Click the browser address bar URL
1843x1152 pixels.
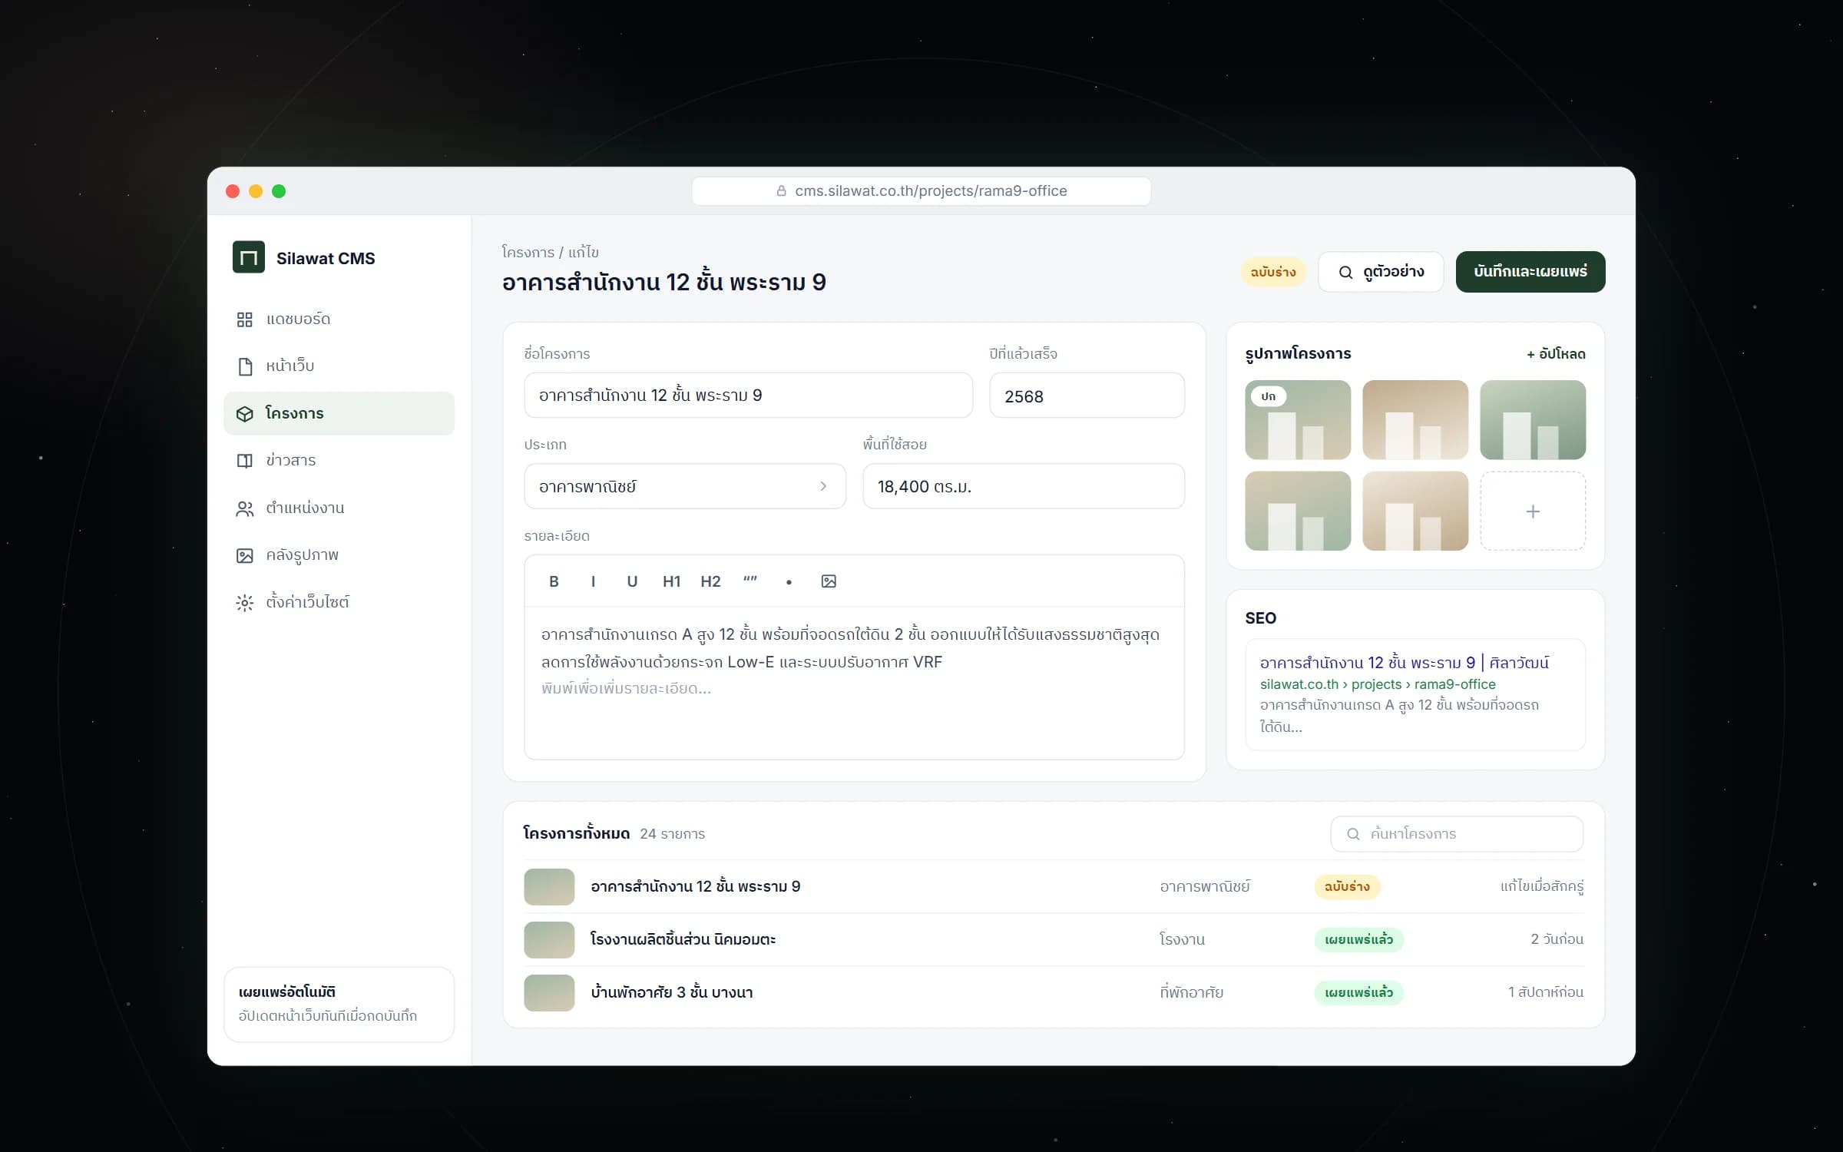point(921,191)
